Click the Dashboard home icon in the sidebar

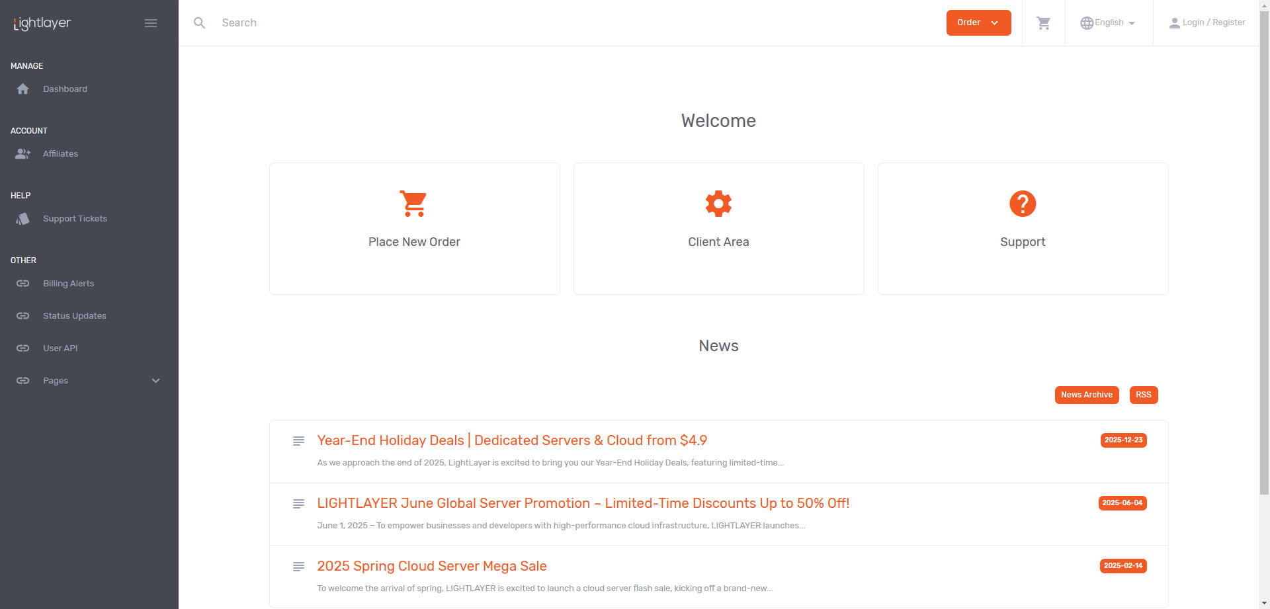(23, 89)
